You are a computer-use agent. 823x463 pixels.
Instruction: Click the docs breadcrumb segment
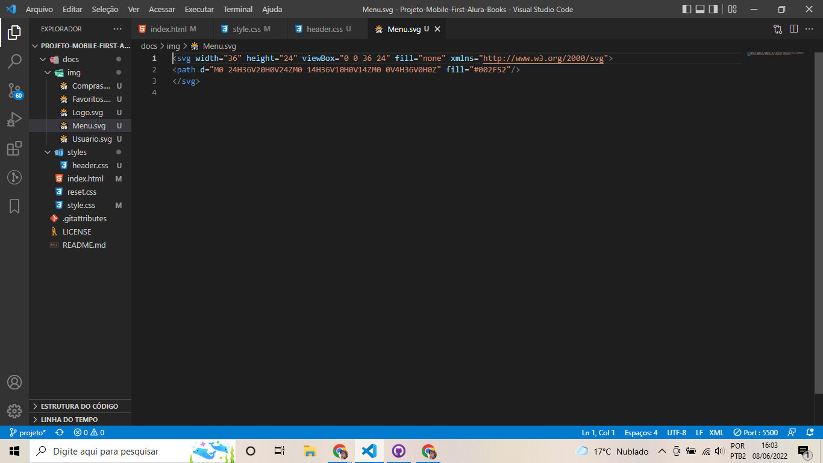click(149, 46)
